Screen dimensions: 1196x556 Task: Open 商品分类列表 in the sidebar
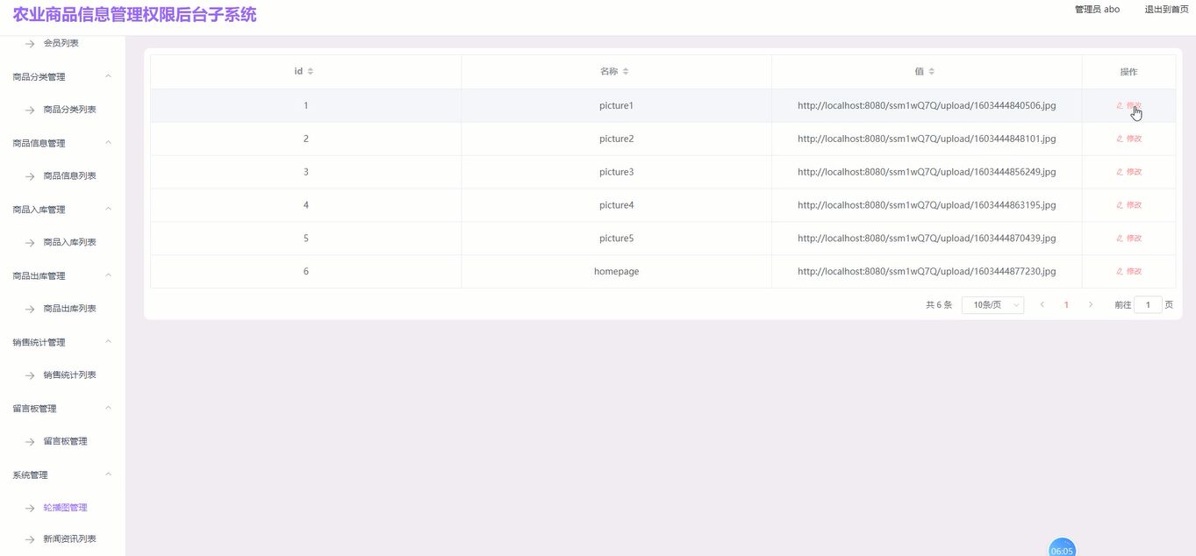click(x=70, y=110)
